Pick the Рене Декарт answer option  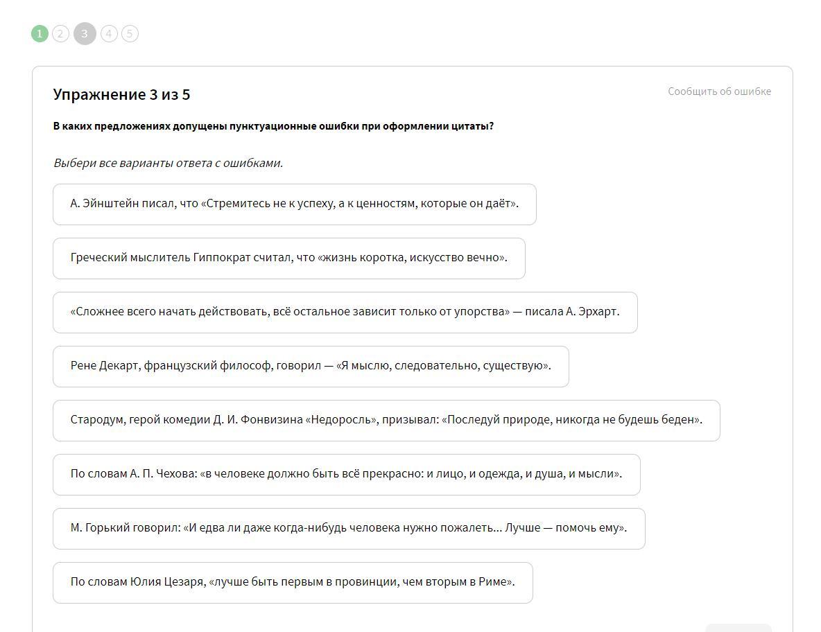pyautogui.click(x=311, y=366)
